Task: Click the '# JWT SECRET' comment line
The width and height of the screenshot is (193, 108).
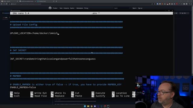Action: click(18, 50)
